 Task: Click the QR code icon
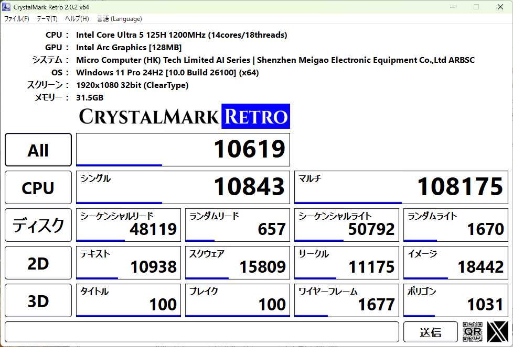click(473, 332)
